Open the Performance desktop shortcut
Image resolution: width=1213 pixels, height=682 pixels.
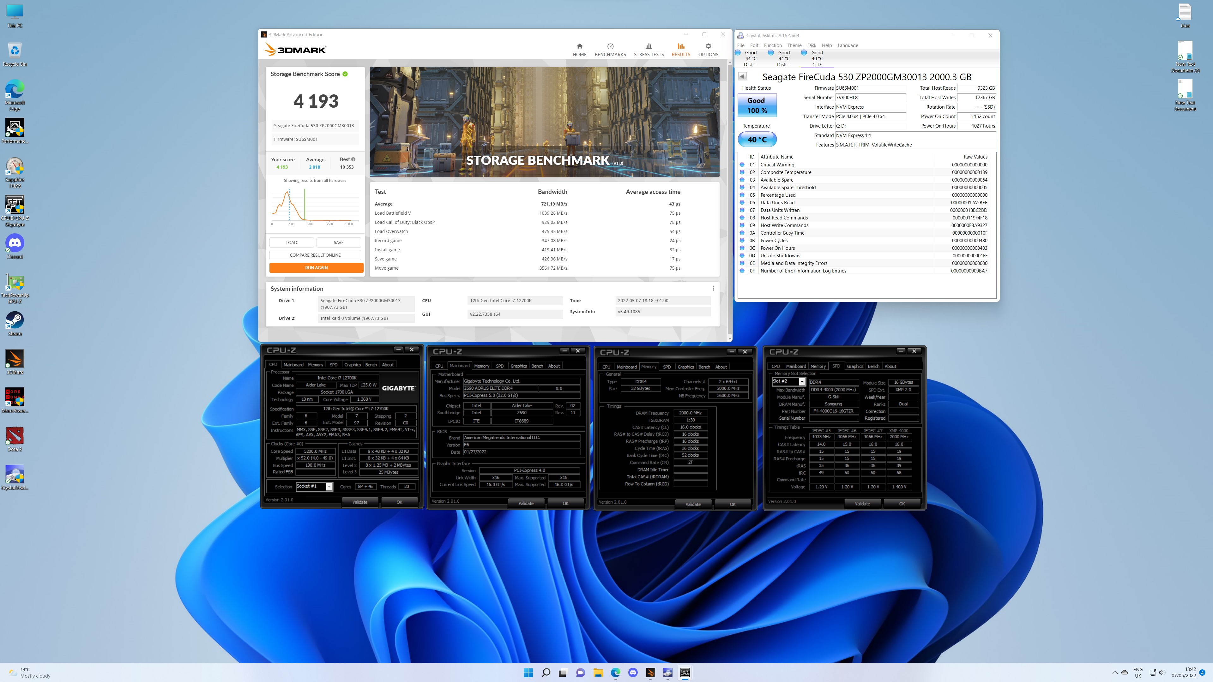click(x=15, y=131)
